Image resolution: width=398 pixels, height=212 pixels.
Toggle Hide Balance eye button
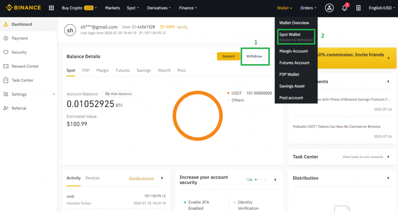coord(118,94)
